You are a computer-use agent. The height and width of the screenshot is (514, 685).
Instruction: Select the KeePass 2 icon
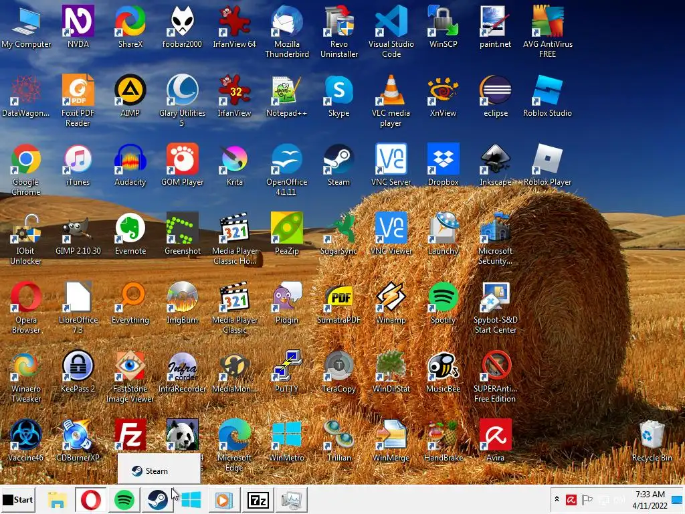pyautogui.click(x=78, y=371)
